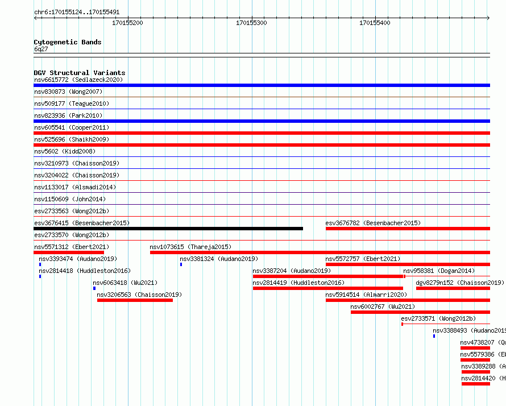Click the blue nsv3393474 (Audano2019) marker
Image resolution: width=506 pixels, height=406 pixels.
click(x=40, y=264)
